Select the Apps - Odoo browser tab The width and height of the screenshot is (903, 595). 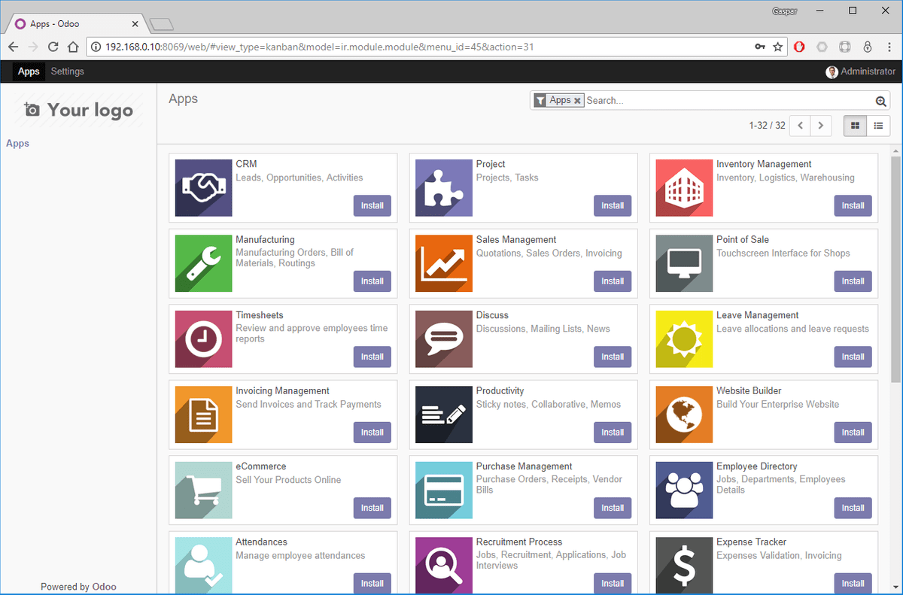click(75, 24)
